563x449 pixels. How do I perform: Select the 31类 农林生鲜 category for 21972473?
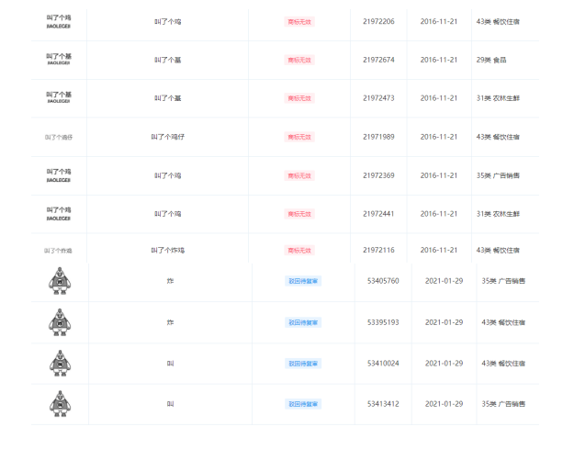click(498, 98)
